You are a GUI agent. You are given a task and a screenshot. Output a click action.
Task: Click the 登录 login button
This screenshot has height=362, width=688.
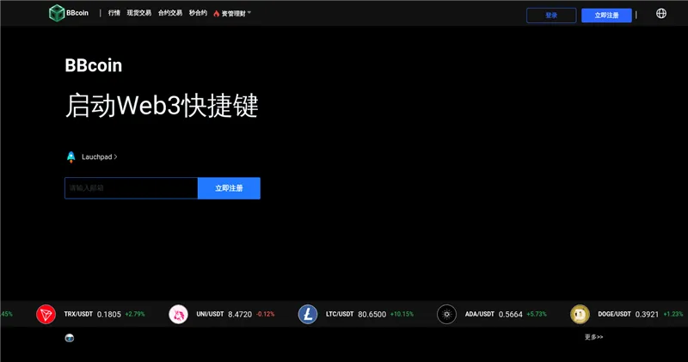coord(551,15)
